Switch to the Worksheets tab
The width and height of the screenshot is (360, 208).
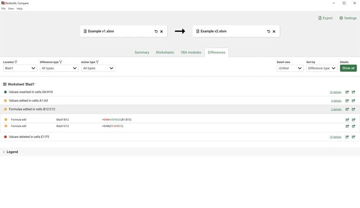[165, 52]
